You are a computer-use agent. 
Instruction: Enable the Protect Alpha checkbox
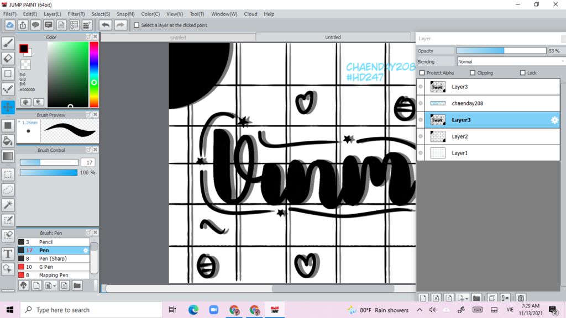pyautogui.click(x=422, y=73)
